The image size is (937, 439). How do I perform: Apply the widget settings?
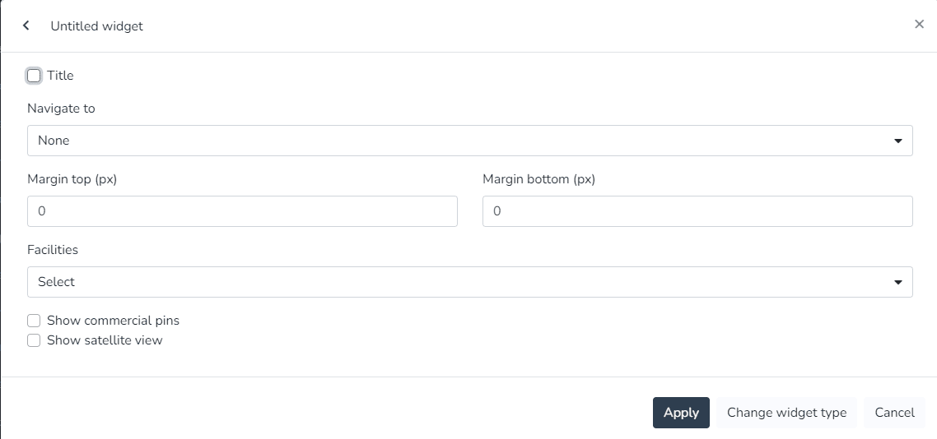681,413
